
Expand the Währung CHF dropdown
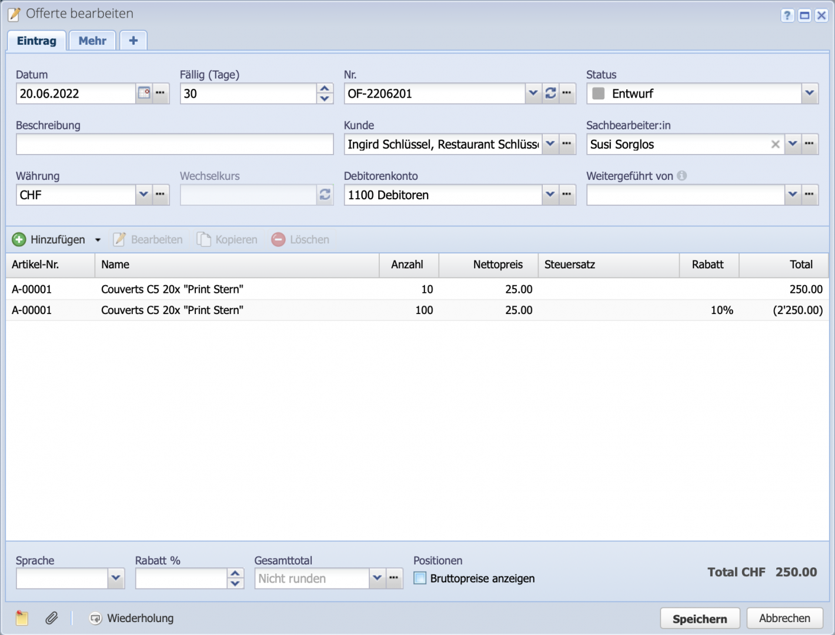click(143, 195)
